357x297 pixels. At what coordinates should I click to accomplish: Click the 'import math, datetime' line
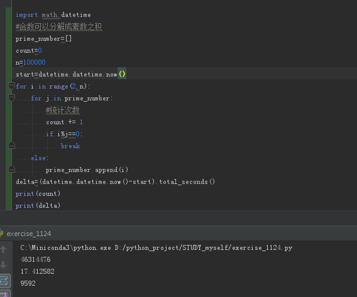(x=53, y=15)
